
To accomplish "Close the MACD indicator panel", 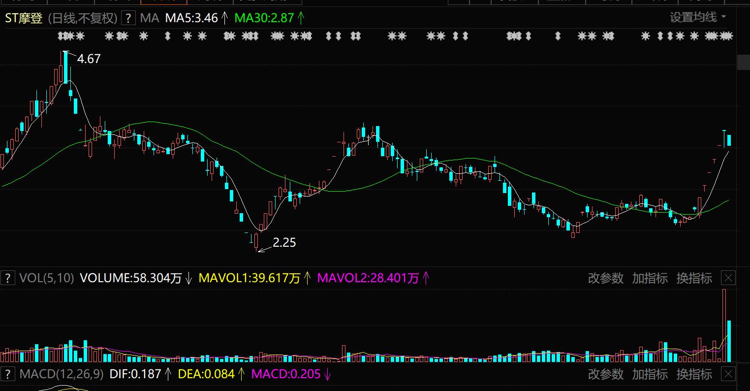I will tap(728, 374).
